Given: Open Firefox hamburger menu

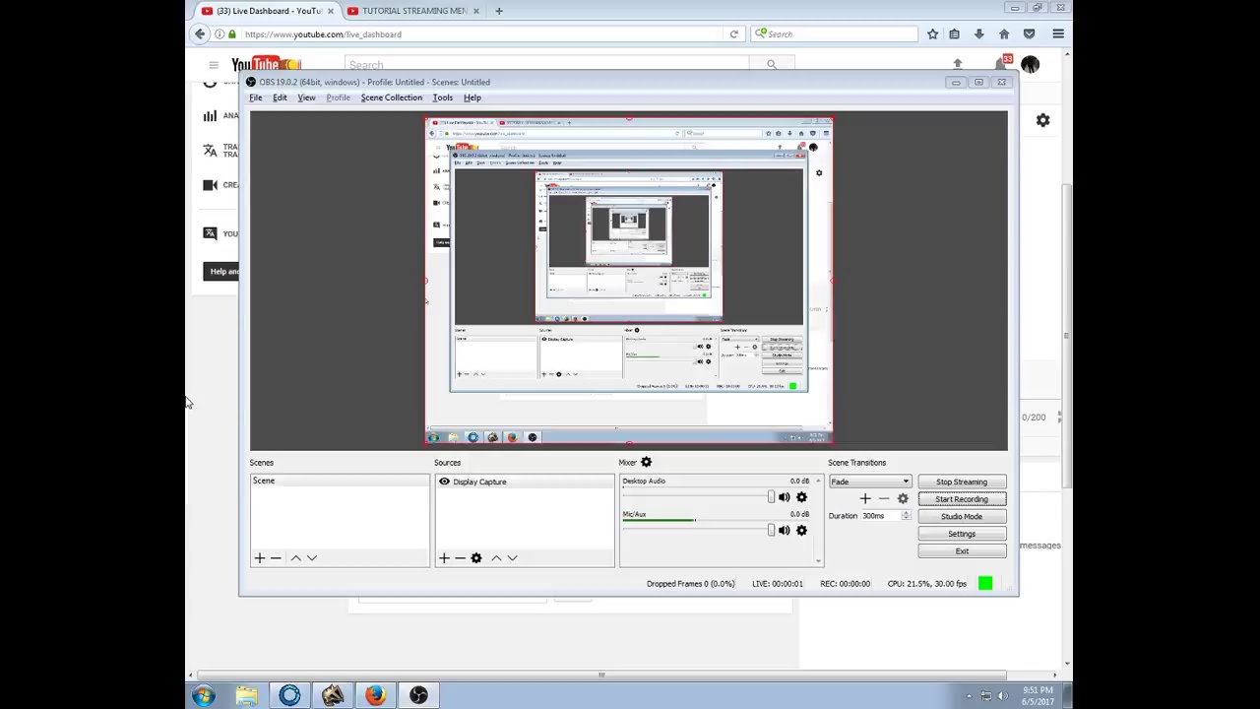Looking at the screenshot, I should point(1058,34).
